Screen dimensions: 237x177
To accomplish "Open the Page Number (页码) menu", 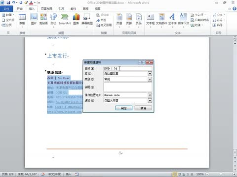I will (x=139, y=20).
